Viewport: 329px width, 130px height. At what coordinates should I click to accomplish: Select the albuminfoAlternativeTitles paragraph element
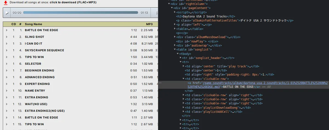(x=235, y=20)
